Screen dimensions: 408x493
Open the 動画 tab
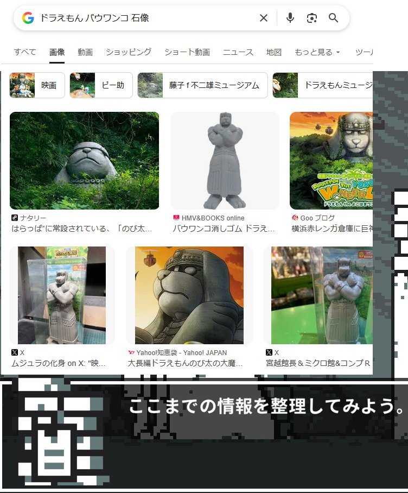(x=85, y=52)
